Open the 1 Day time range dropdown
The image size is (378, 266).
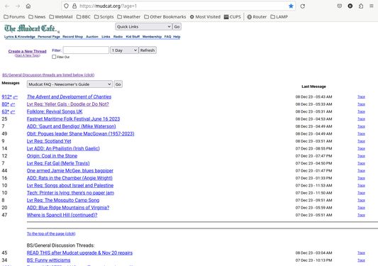click(124, 50)
